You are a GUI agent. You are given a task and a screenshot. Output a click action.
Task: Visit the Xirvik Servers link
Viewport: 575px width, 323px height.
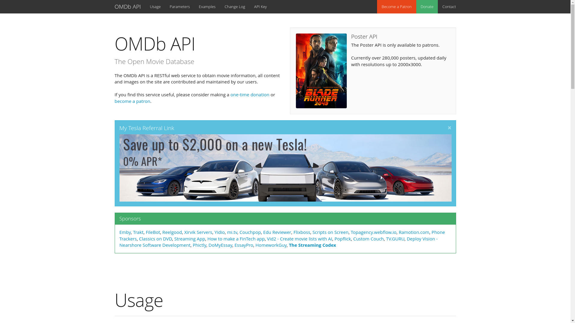pos(198,232)
